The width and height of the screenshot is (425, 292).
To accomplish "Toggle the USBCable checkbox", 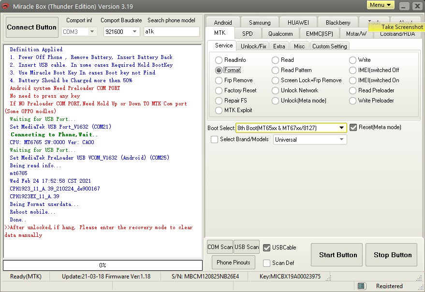I will point(267,248).
